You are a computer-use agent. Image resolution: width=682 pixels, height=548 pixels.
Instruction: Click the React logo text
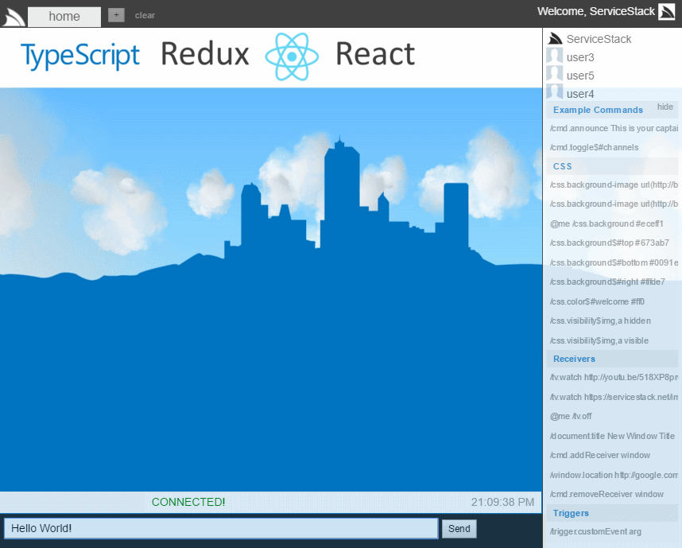375,54
